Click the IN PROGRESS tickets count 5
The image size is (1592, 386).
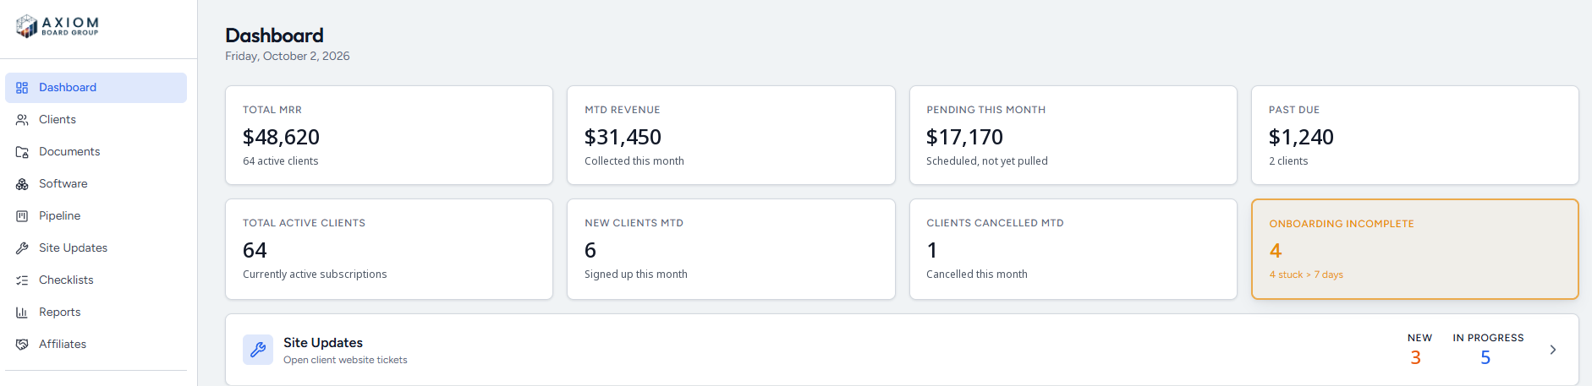(1485, 358)
